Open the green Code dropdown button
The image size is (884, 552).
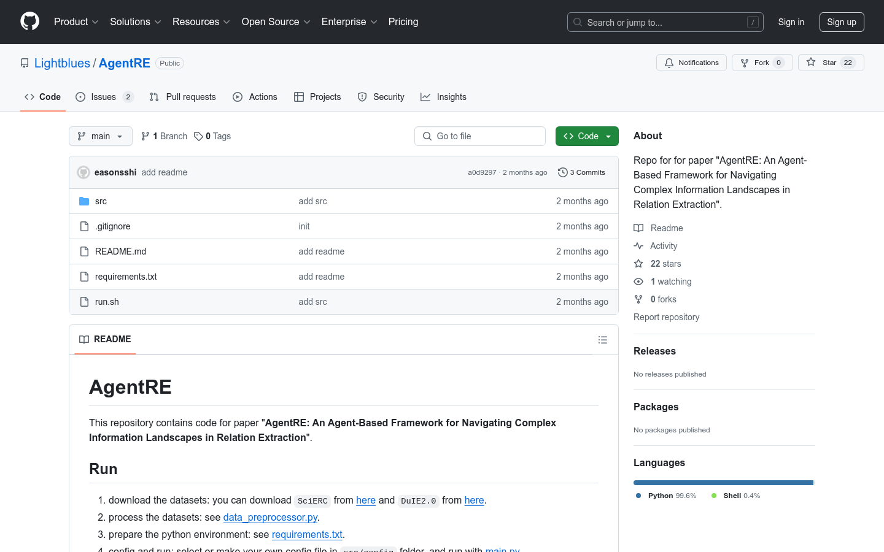click(x=587, y=136)
